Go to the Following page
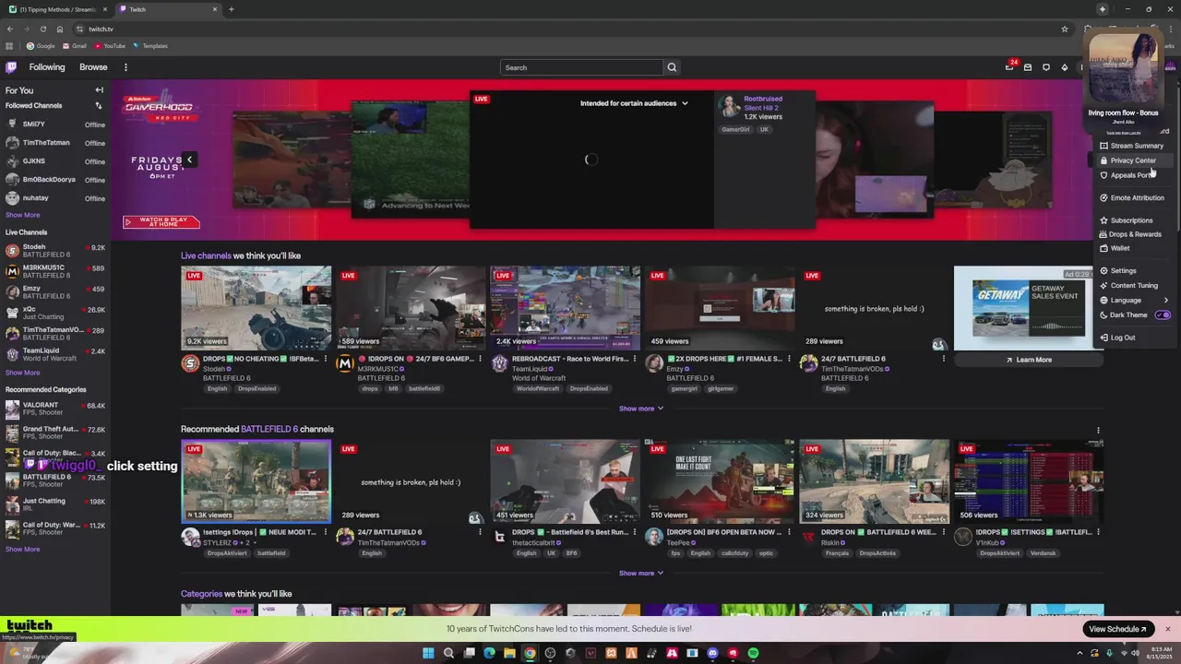Screen dimensions: 1181x664 click(x=47, y=67)
